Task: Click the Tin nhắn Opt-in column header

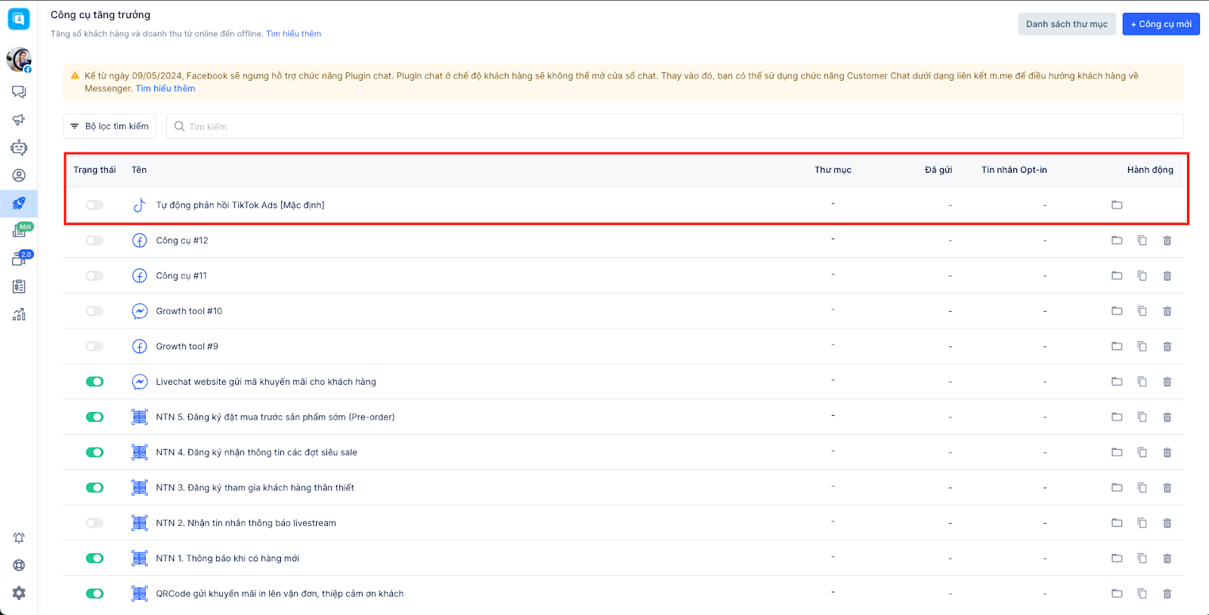Action: pos(1014,170)
